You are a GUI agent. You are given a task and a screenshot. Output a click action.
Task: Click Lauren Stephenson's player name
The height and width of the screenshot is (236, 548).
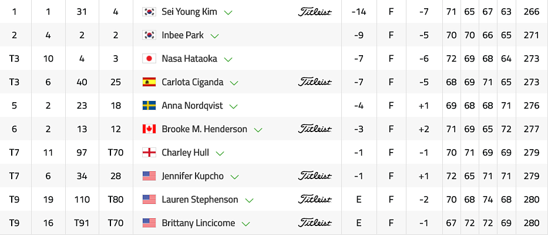click(200, 200)
